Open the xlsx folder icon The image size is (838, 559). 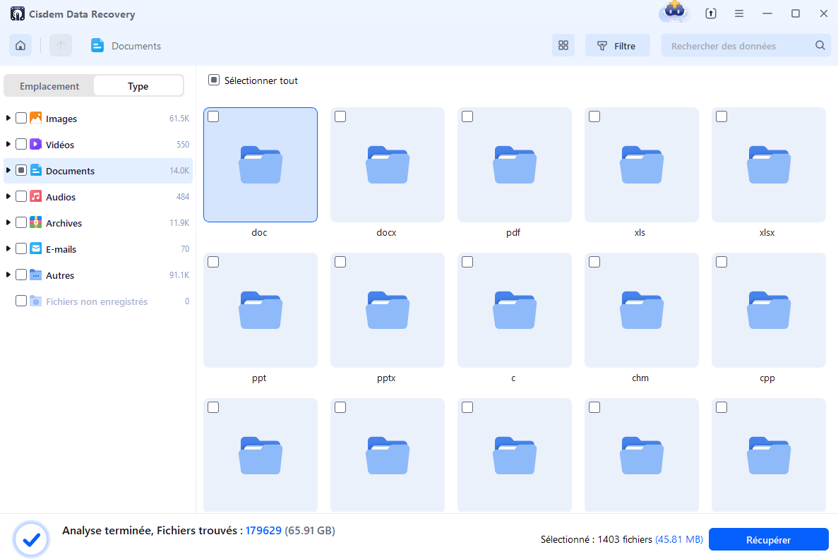(x=769, y=164)
